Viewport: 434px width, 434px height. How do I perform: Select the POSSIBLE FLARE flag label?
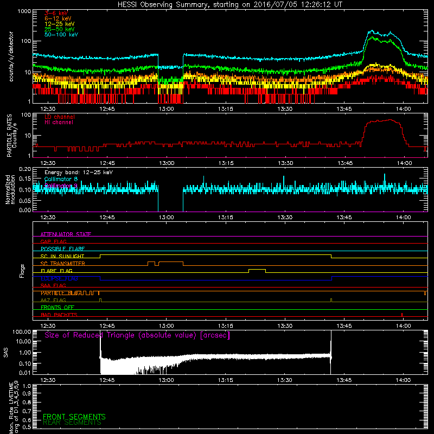point(62,248)
